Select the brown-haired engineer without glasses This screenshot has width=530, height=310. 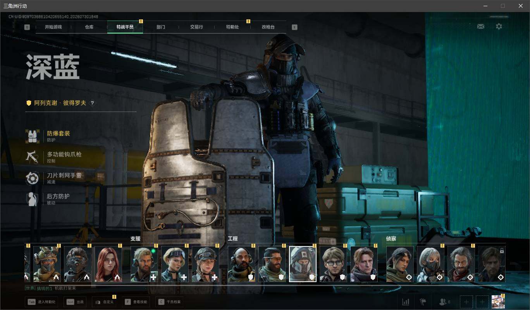(x=364, y=264)
